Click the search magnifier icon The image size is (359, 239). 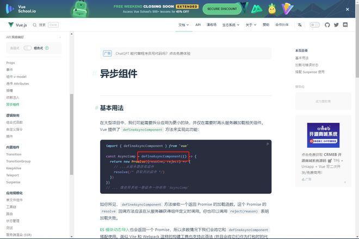[35, 24]
